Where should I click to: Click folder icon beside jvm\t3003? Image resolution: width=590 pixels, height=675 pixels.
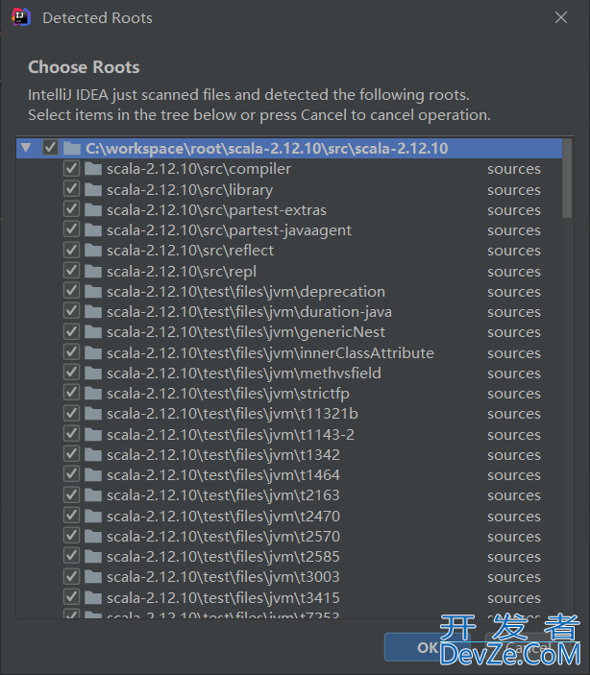point(93,577)
